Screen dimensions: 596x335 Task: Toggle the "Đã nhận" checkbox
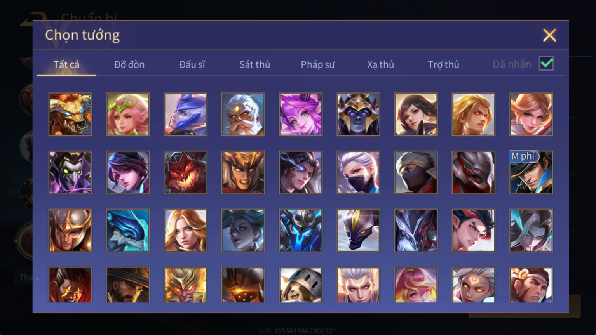[546, 63]
